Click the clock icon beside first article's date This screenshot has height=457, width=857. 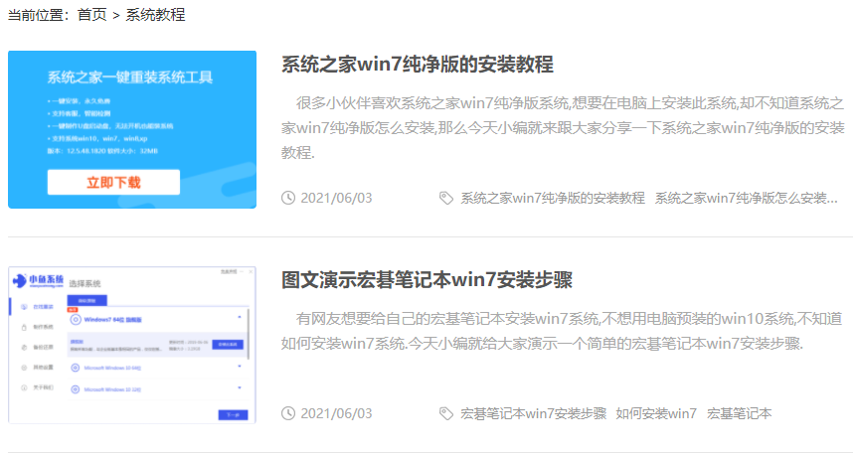tap(288, 198)
